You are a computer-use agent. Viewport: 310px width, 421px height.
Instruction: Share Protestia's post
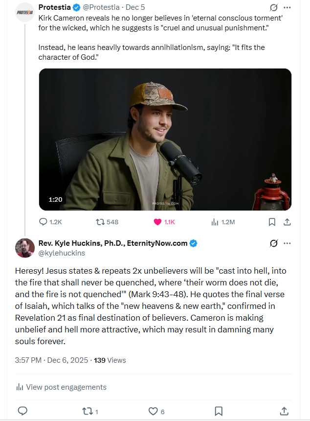(288, 222)
